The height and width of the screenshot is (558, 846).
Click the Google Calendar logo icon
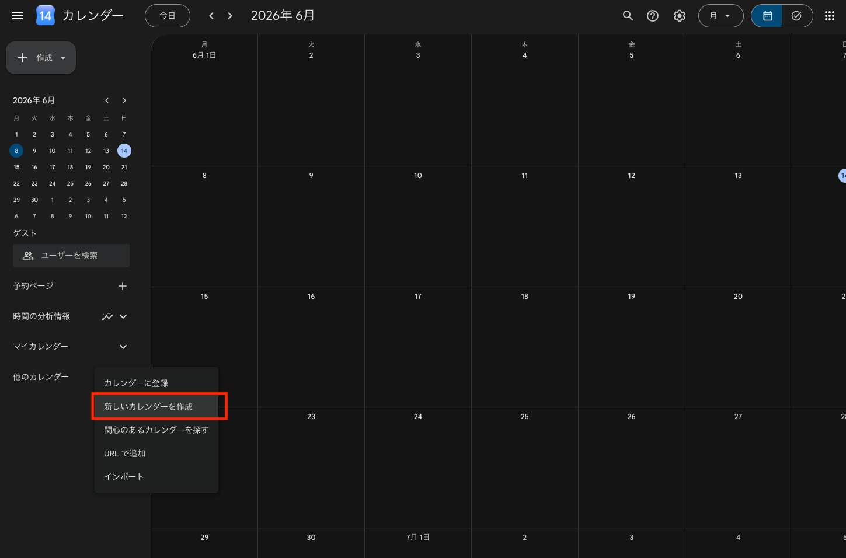click(45, 16)
